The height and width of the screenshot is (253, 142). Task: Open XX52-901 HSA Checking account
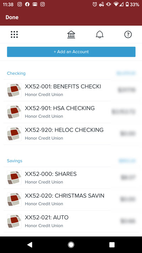pyautogui.click(x=71, y=112)
